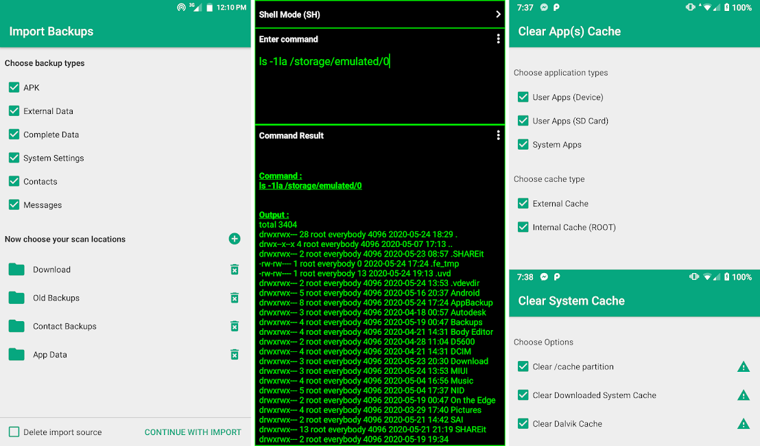Screen dimensions: 760x446
Task: Select underlined command ls -1la /storage/emulated/0
Action: pyautogui.click(x=310, y=186)
